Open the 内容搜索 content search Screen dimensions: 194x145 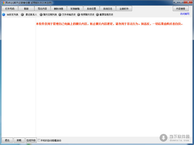pyautogui.click(x=181, y=9)
